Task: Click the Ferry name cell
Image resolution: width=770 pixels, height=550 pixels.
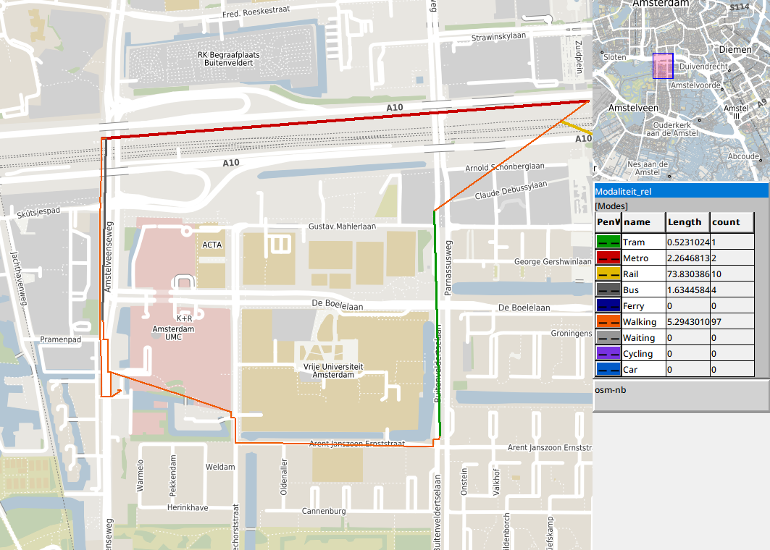Action: click(643, 305)
